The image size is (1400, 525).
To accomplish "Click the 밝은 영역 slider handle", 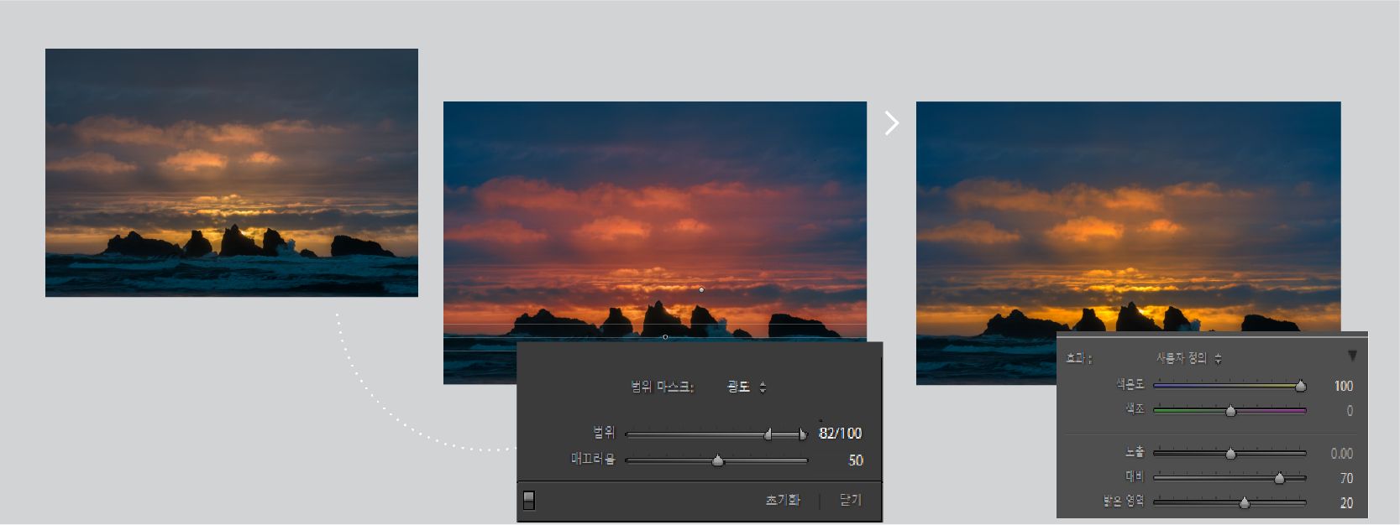I will tap(1244, 502).
